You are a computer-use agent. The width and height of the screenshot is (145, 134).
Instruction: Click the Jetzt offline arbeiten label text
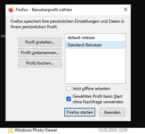click(91, 89)
